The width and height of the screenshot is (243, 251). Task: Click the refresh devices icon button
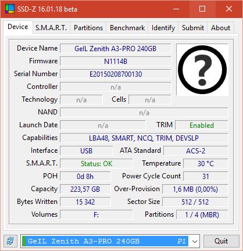pos(10,241)
